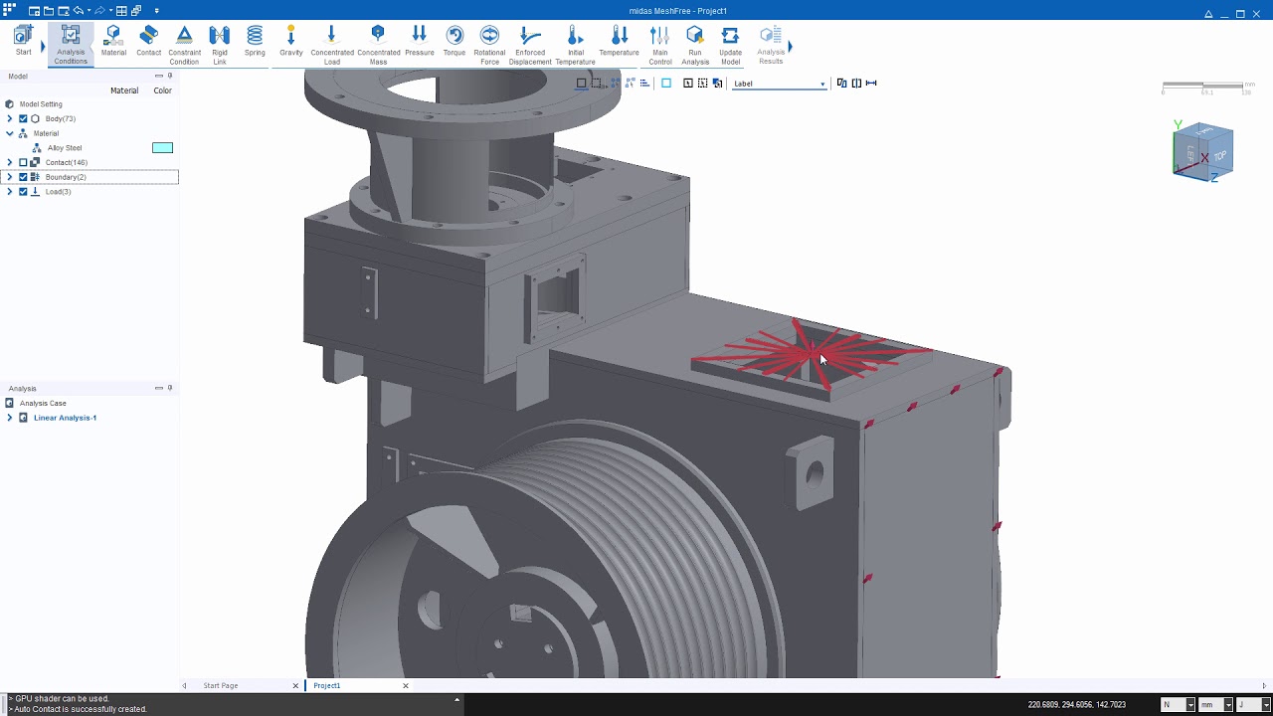The image size is (1273, 716).
Task: Select the Analysis Case item
Action: click(x=43, y=404)
